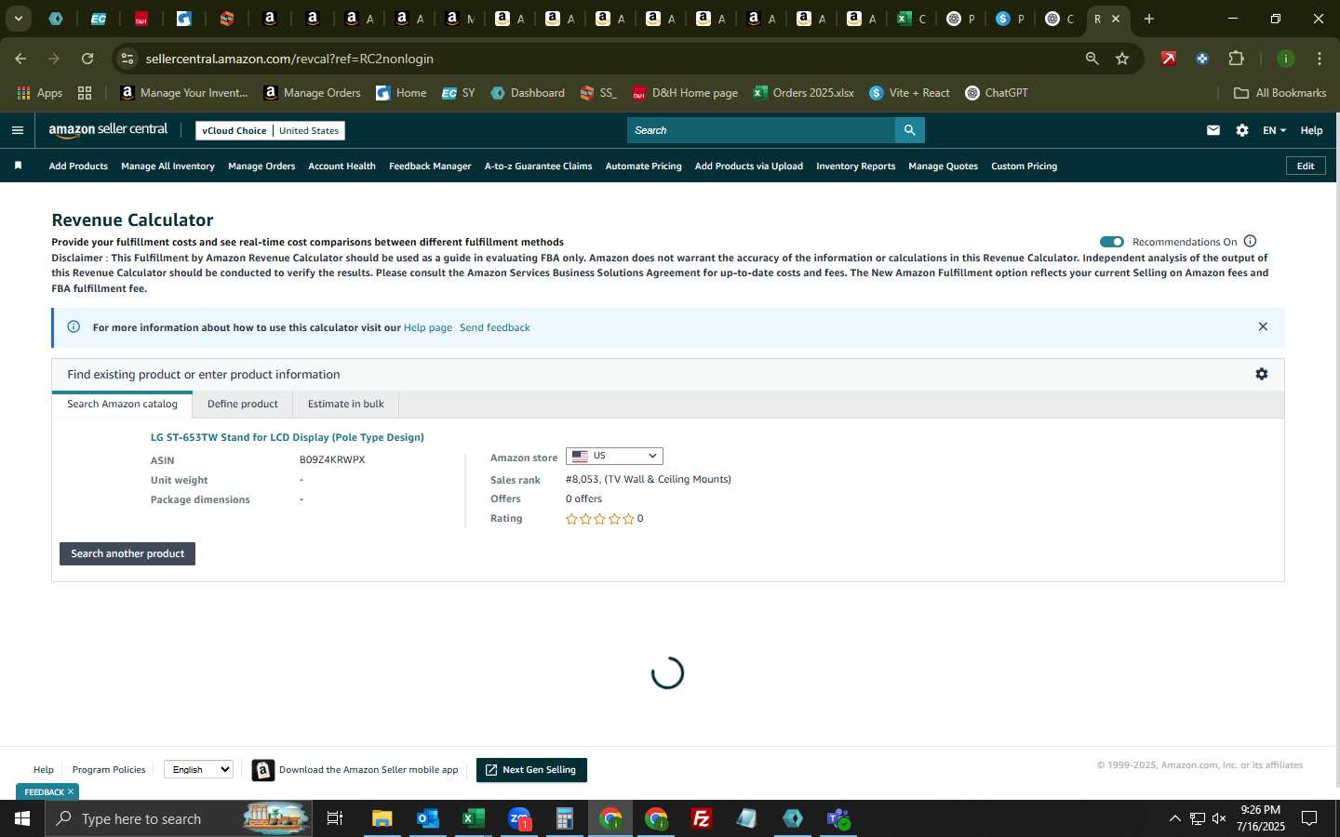Open the Apps bookmark shortcut
The height and width of the screenshot is (837, 1340).
tap(39, 93)
